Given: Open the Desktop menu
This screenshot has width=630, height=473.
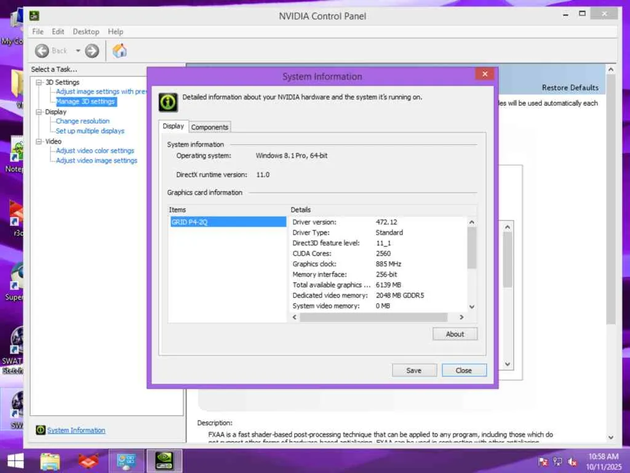Looking at the screenshot, I should coord(86,31).
